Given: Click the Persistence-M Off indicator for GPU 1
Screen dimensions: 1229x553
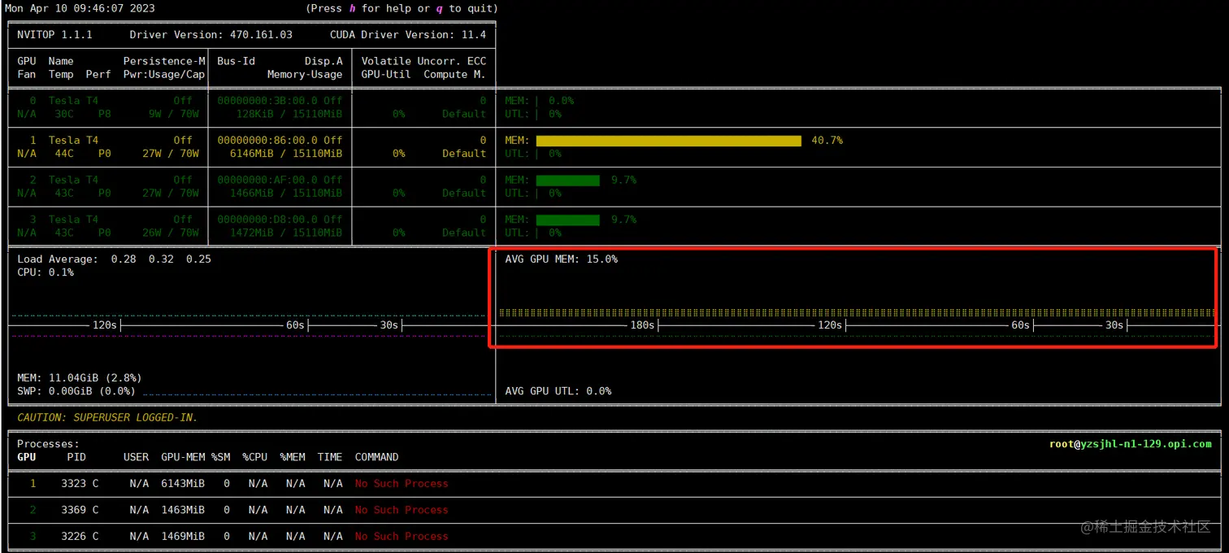Looking at the screenshot, I should [182, 140].
